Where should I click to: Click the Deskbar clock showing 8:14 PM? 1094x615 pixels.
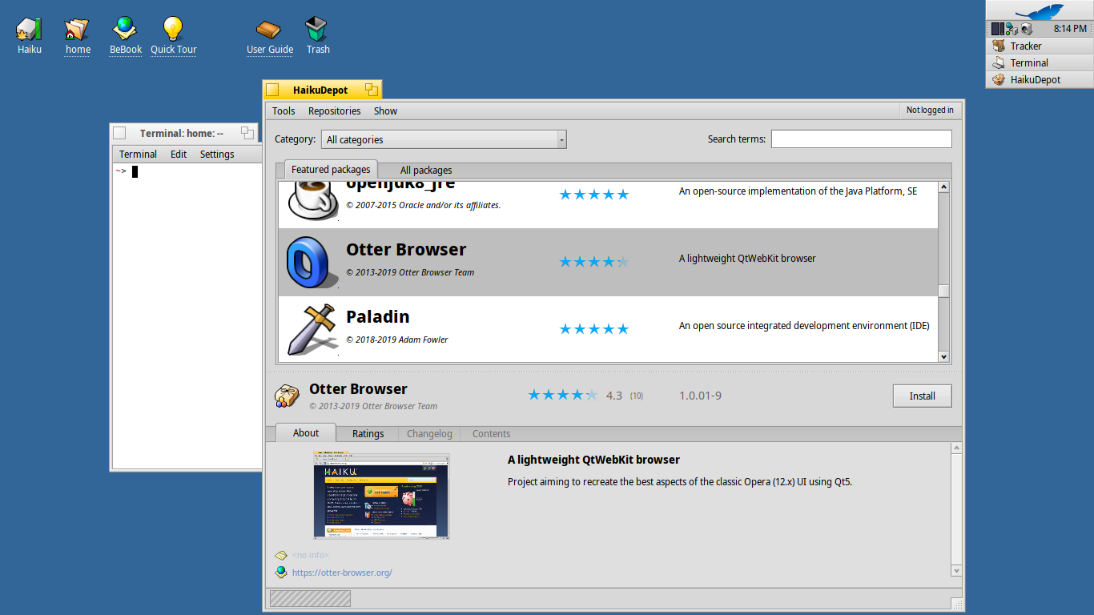tap(1069, 29)
